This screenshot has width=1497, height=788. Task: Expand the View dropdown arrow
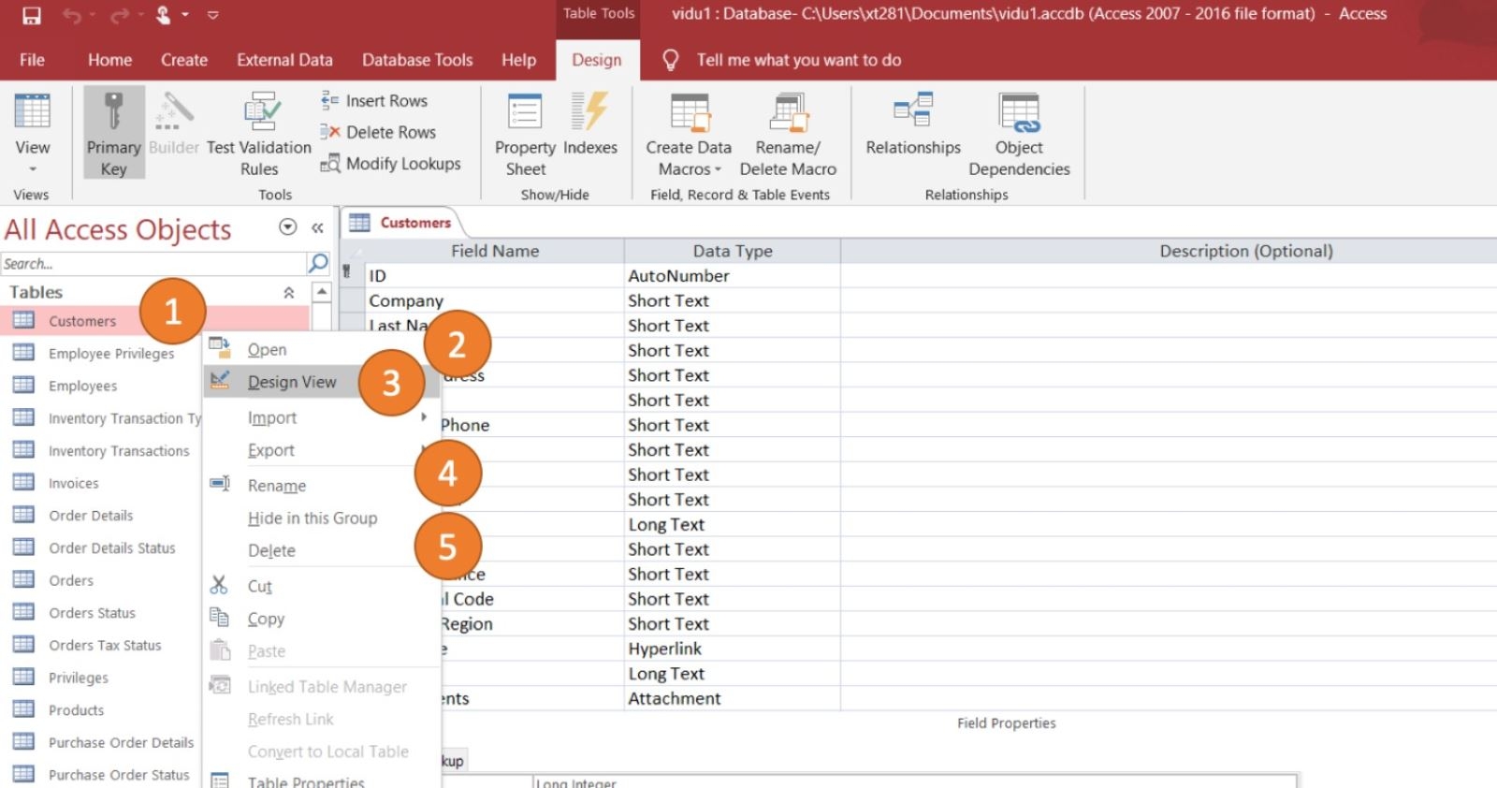click(x=33, y=169)
